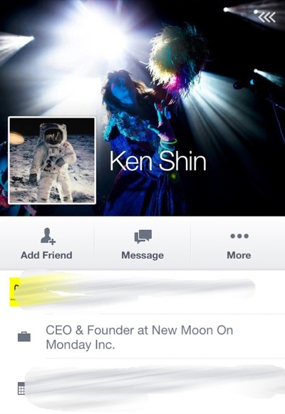The height and width of the screenshot is (414, 285).
Task: Tap the three-dots More icon
Action: (x=239, y=236)
